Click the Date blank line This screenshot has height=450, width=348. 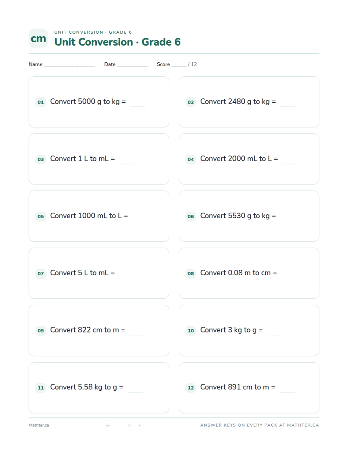click(132, 66)
